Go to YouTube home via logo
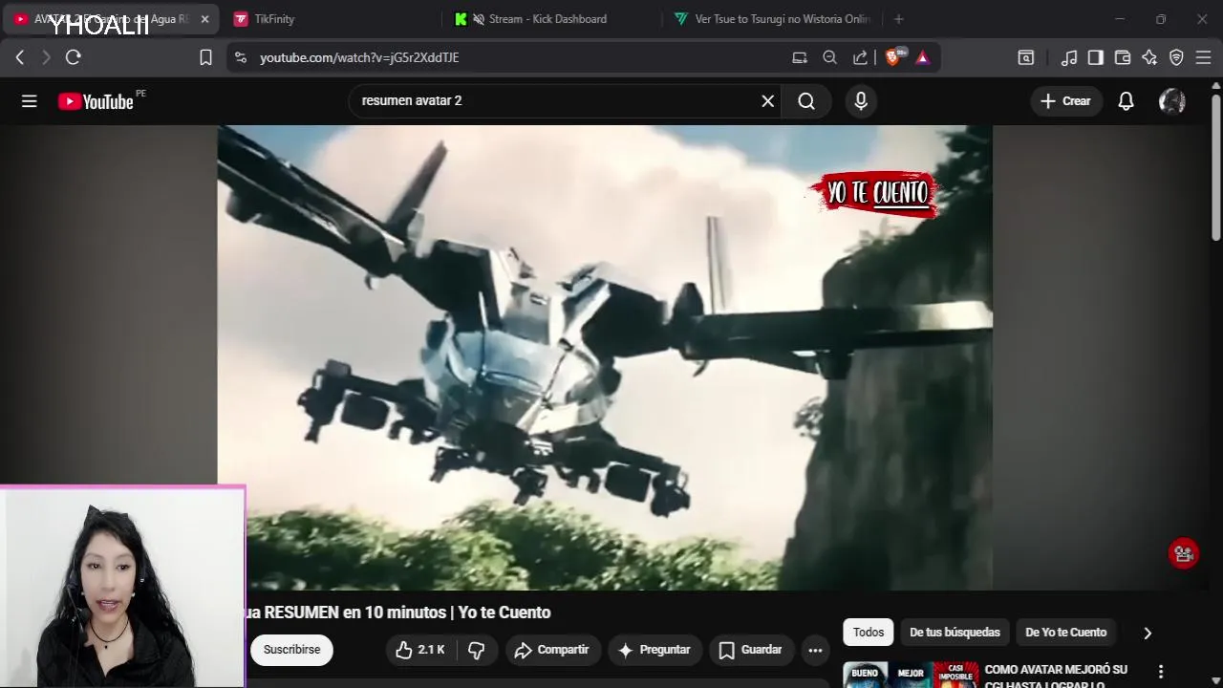 coord(96,101)
